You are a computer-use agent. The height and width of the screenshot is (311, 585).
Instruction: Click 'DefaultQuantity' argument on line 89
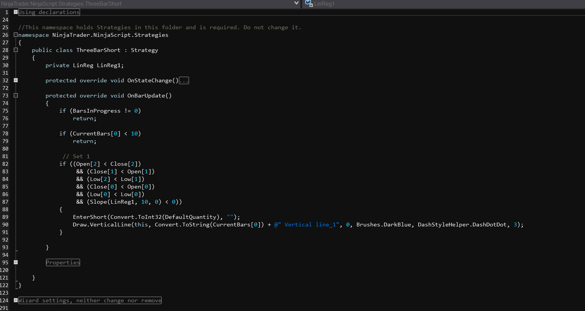pyautogui.click(x=191, y=217)
